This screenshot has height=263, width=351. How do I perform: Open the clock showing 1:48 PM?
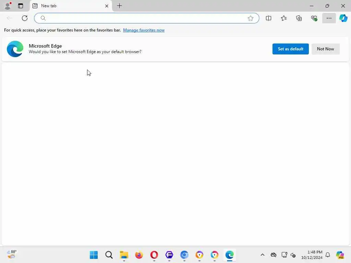312,255
